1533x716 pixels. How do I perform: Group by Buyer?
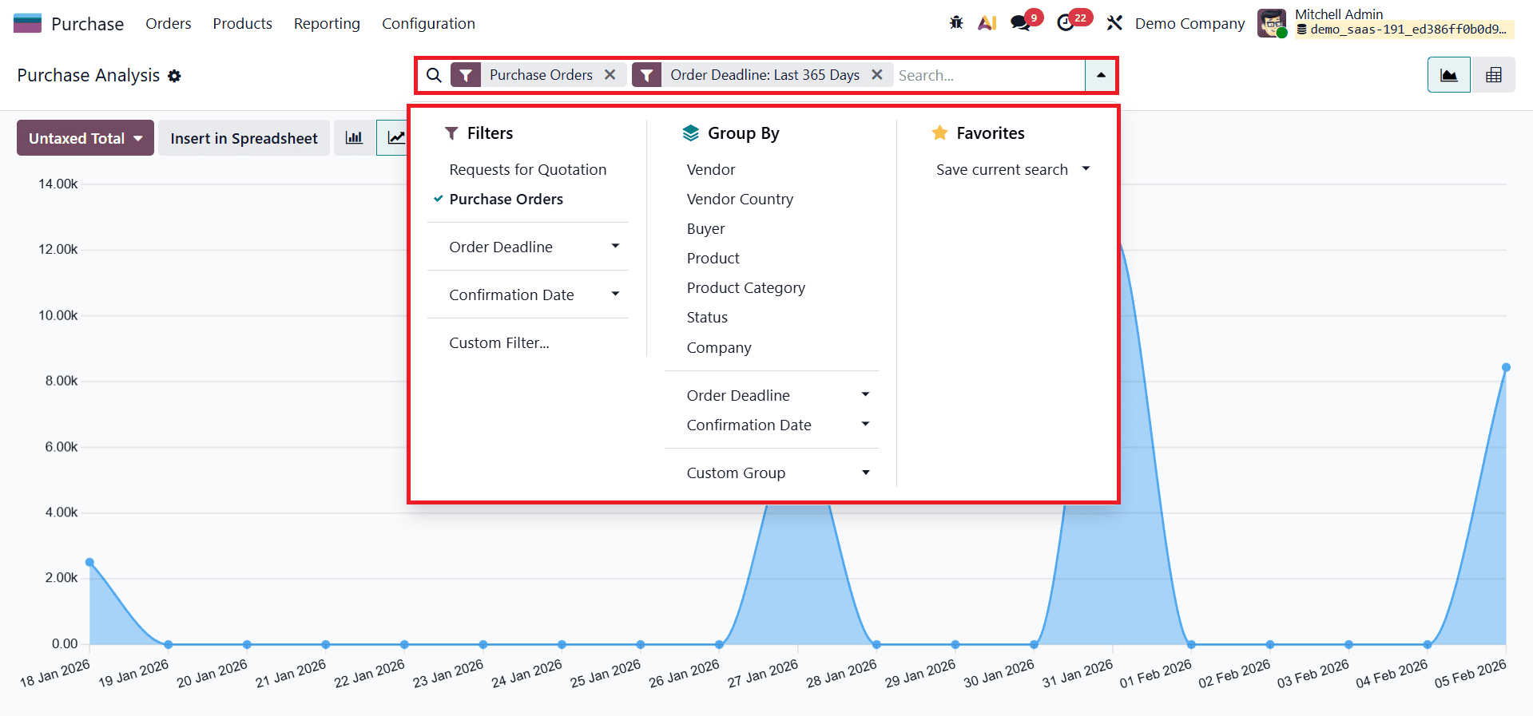click(x=706, y=228)
